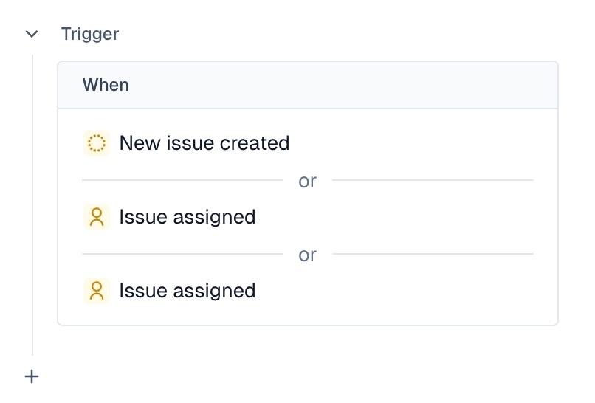Open the lower "Issue assigned" trigger label

tap(188, 291)
